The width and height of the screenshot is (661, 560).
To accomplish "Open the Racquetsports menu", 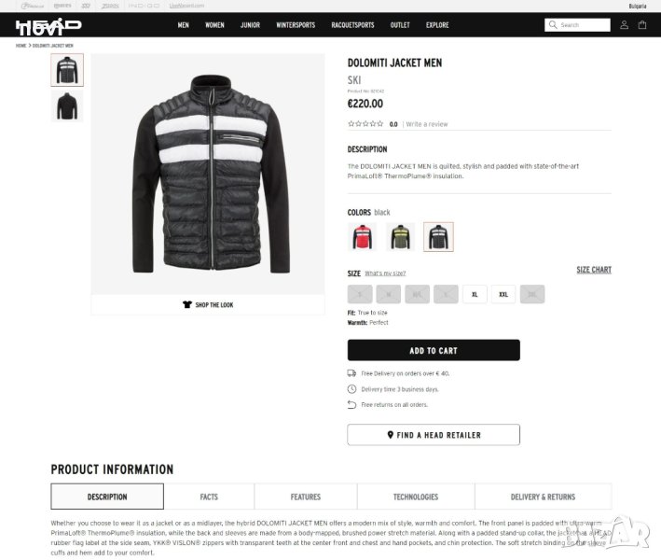I will pos(352,25).
